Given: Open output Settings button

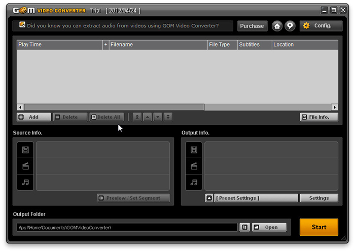Looking at the screenshot, I should point(319,198).
